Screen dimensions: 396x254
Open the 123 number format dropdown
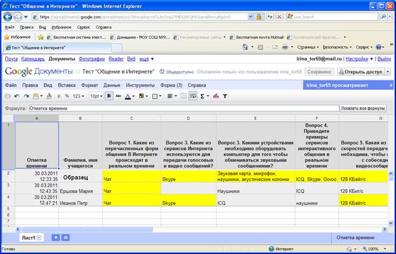click(x=78, y=96)
